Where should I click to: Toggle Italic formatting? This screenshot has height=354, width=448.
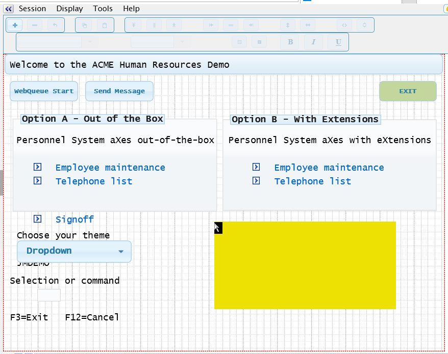click(x=314, y=42)
